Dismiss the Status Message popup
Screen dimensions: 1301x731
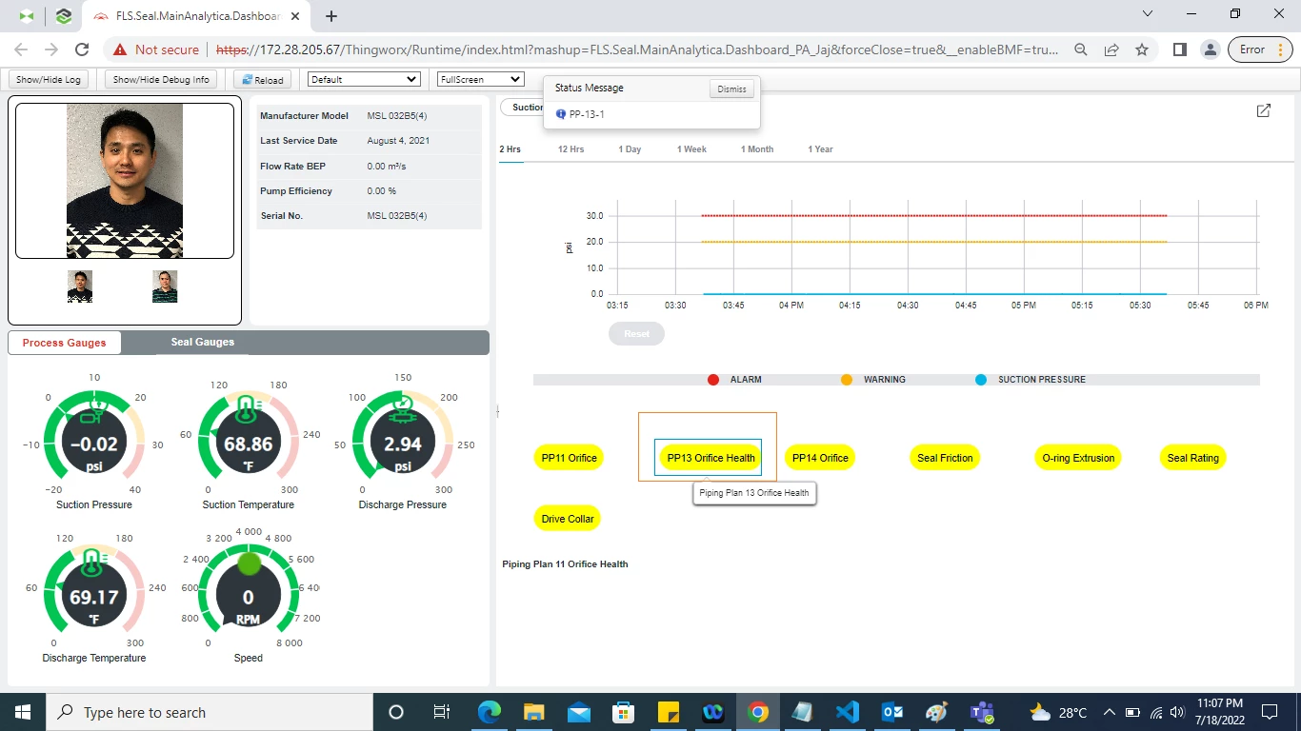(731, 89)
